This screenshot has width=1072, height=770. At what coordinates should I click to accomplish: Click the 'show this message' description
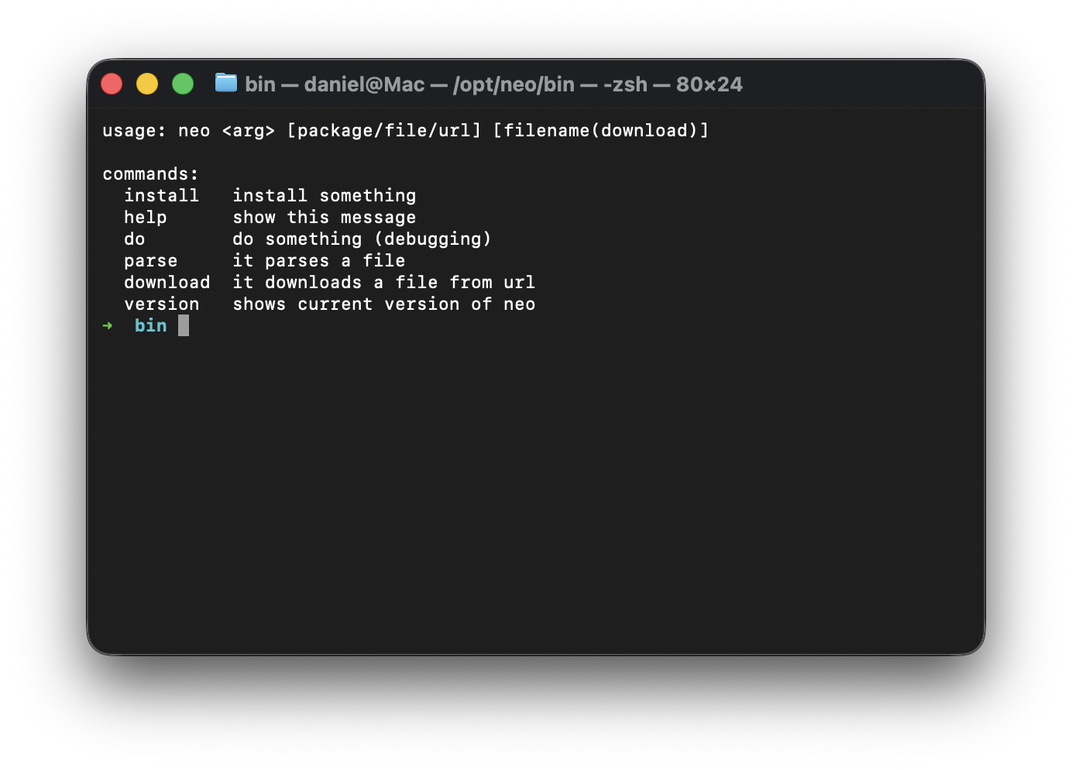tap(324, 217)
